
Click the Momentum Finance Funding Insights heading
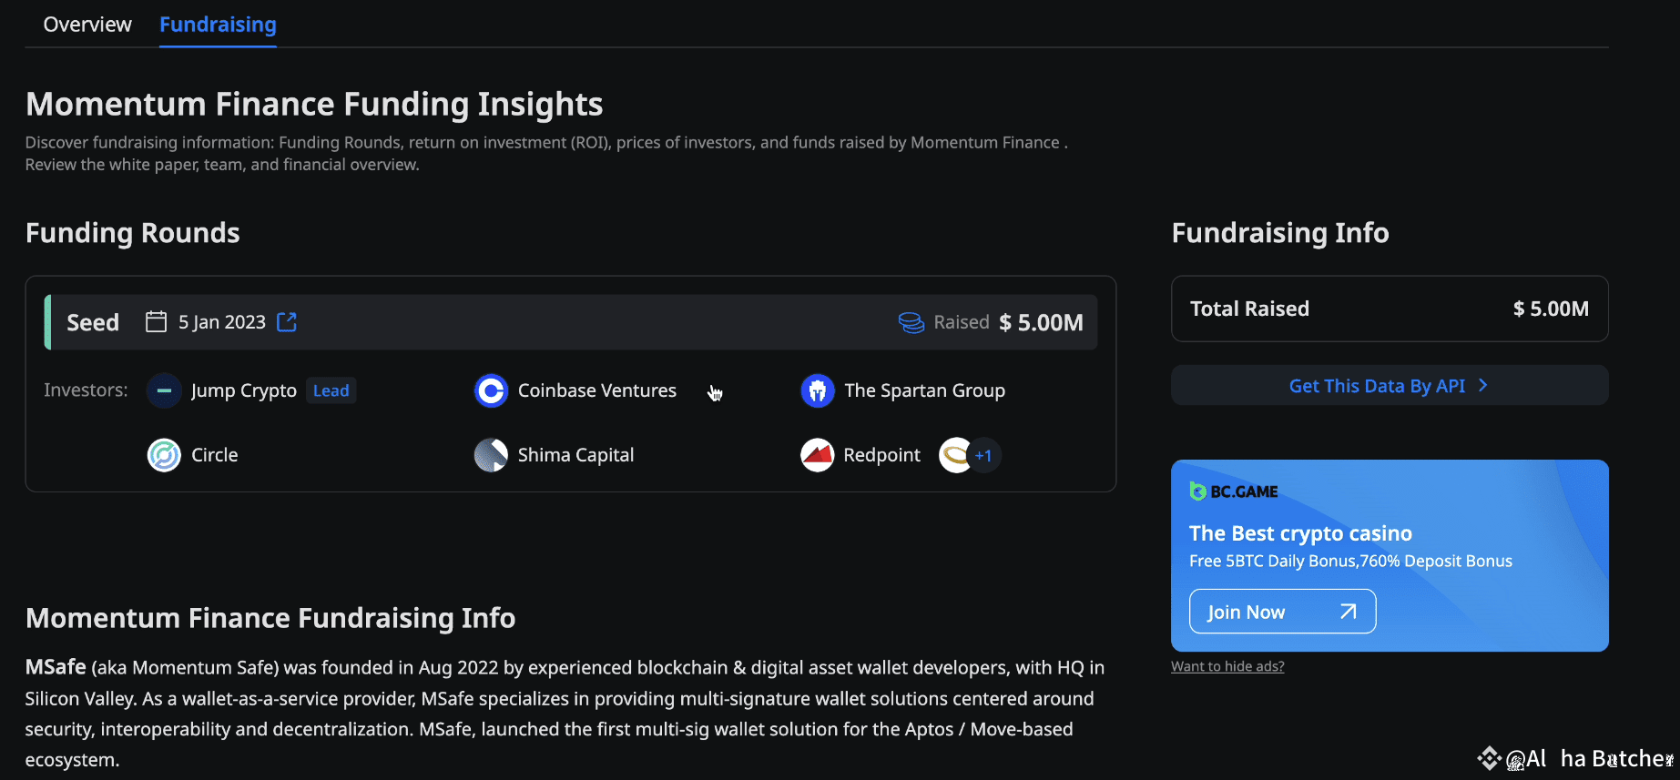[314, 105]
